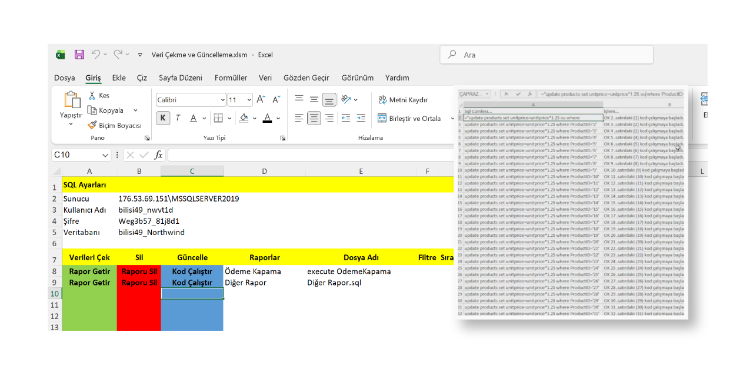This screenshot has width=753, height=376.
Task: Click the formula bar confirm checkmark
Action: [144, 155]
